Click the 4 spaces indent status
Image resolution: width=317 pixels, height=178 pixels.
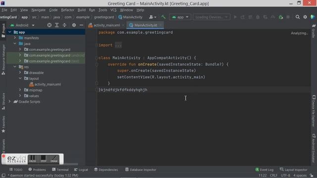click(300, 176)
